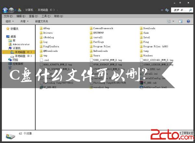Click the help question mark icon
The width and height of the screenshot is (195, 143).
click(x=188, y=21)
